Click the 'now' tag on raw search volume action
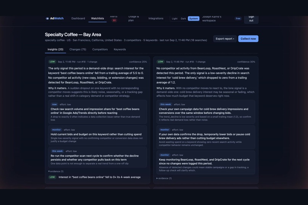This screenshot has width=308, height=205. click(x=54, y=104)
